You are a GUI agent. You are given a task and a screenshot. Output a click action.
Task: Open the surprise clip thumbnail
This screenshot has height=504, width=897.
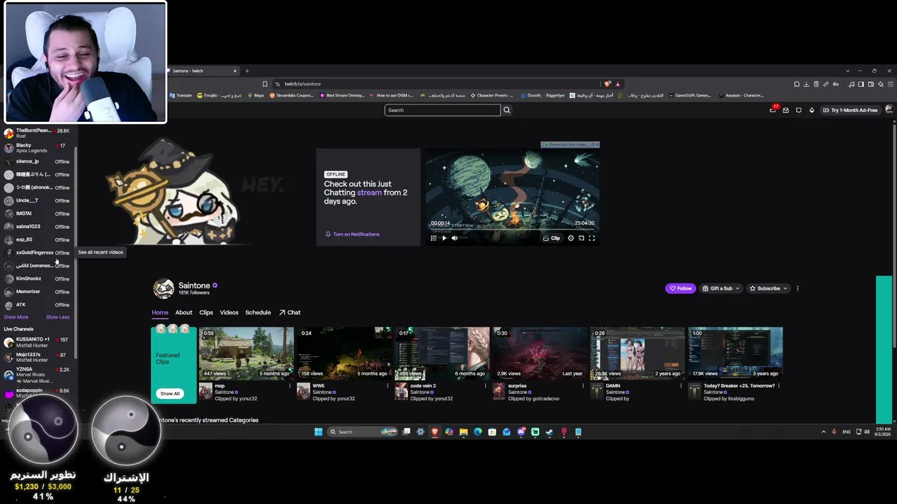point(540,353)
